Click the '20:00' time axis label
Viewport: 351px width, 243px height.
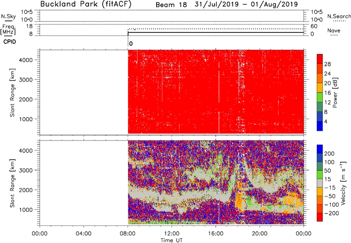click(x=260, y=234)
